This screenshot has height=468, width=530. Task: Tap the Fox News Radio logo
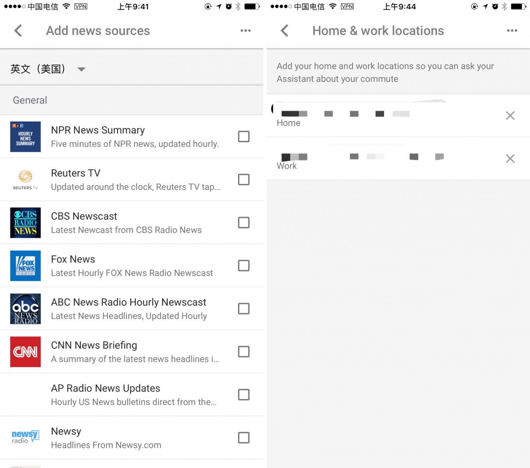[25, 266]
